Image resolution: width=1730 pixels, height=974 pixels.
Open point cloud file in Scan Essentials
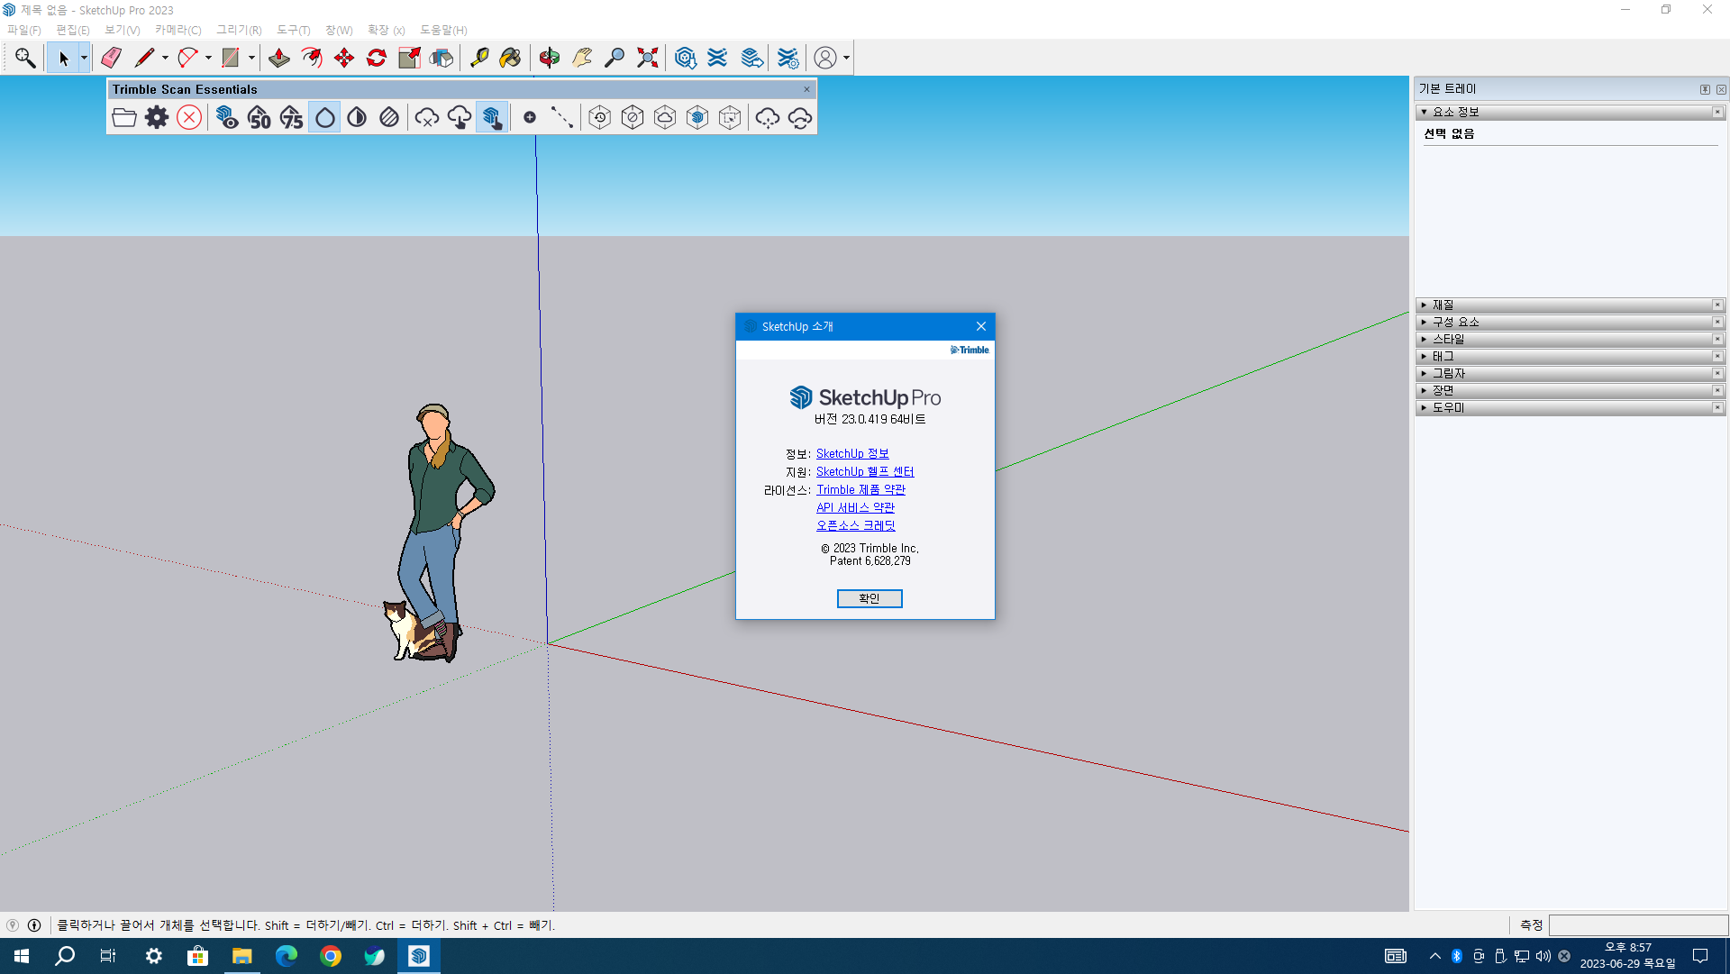pyautogui.click(x=124, y=117)
